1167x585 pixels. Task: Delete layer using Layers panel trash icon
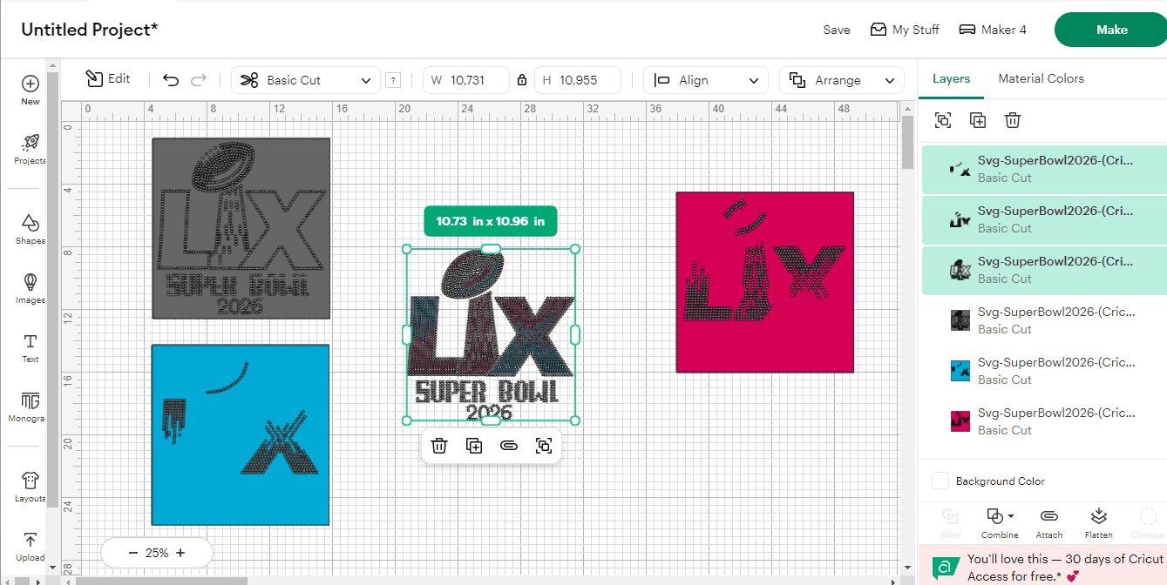coord(1012,120)
